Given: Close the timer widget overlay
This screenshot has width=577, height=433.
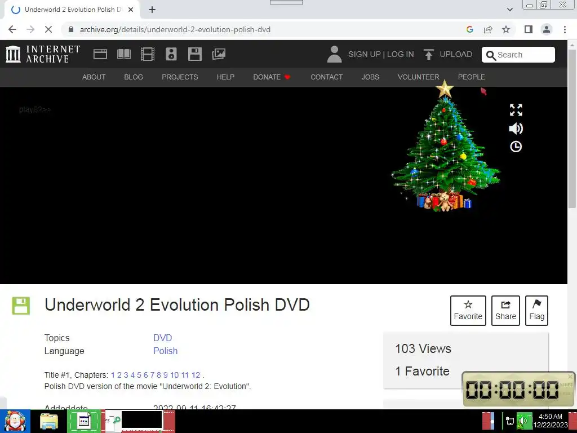Looking at the screenshot, I should (570, 376).
